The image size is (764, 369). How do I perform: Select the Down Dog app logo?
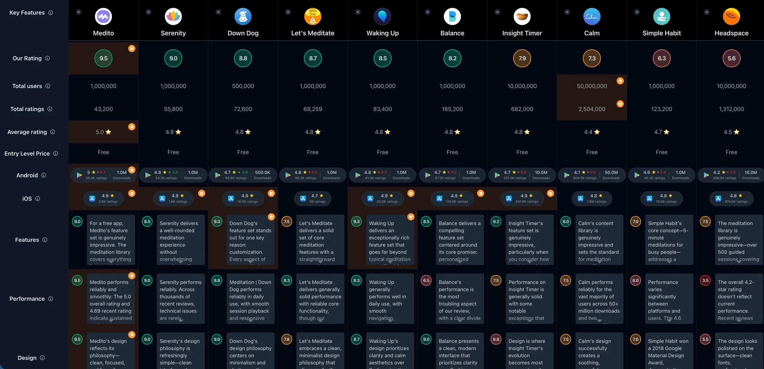coord(243,16)
